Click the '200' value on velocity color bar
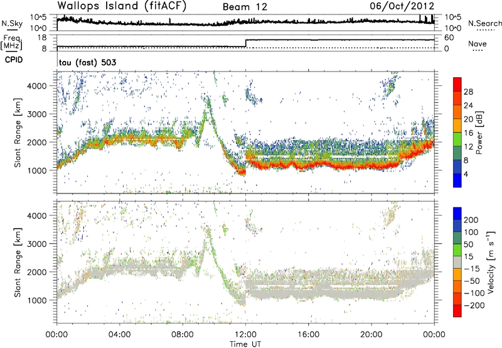Screen dimensions: 502x348 pyautogui.click(x=471, y=220)
